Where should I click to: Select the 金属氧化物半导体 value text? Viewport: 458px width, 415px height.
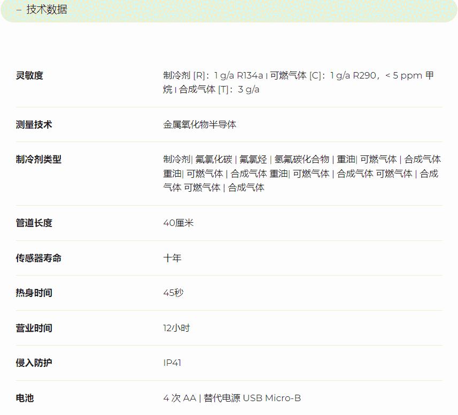(x=199, y=124)
